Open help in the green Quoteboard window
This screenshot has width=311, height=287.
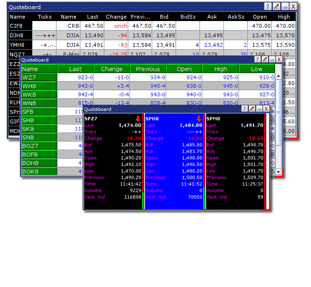coord(257,59)
